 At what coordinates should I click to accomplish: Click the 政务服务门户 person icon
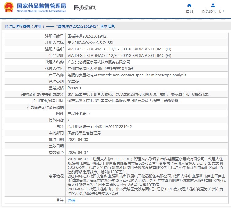pyautogui.click(x=213, y=5)
